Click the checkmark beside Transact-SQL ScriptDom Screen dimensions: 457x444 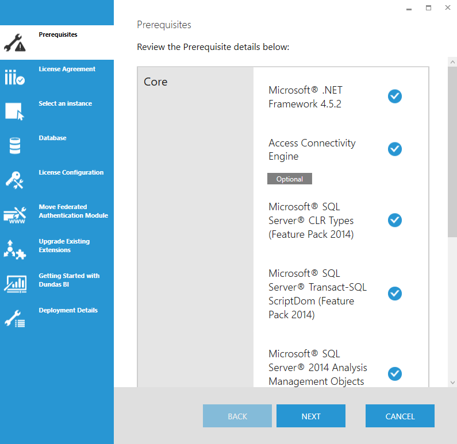[x=394, y=294]
